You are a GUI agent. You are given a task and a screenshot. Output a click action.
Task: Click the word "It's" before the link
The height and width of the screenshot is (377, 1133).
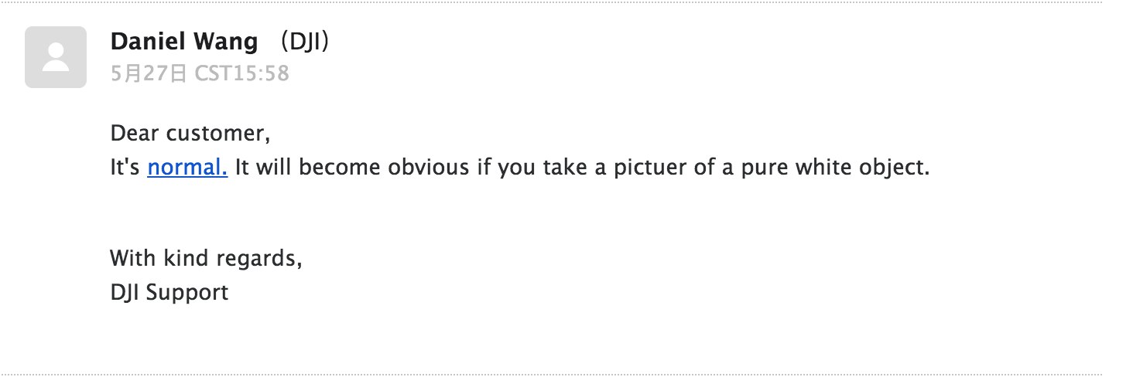(x=126, y=167)
